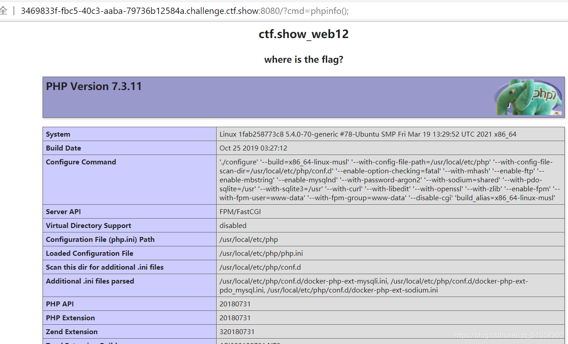Click the 'where is the flag?' heading
The image size is (568, 344).
point(303,60)
